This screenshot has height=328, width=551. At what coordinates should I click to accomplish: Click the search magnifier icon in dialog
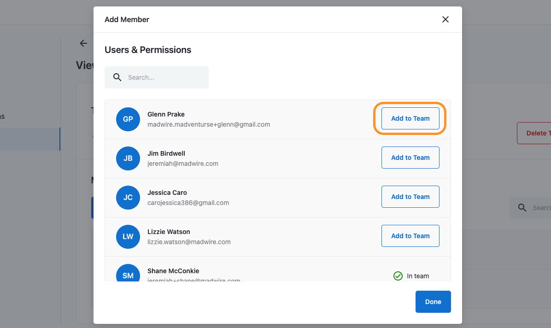point(117,77)
